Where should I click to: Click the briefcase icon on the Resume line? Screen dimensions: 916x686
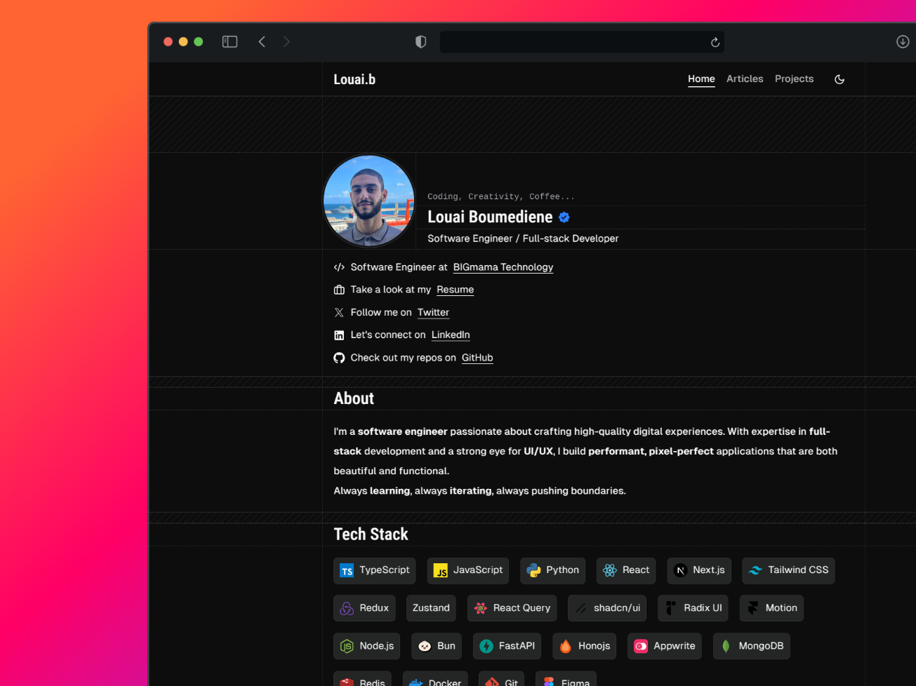[339, 290]
